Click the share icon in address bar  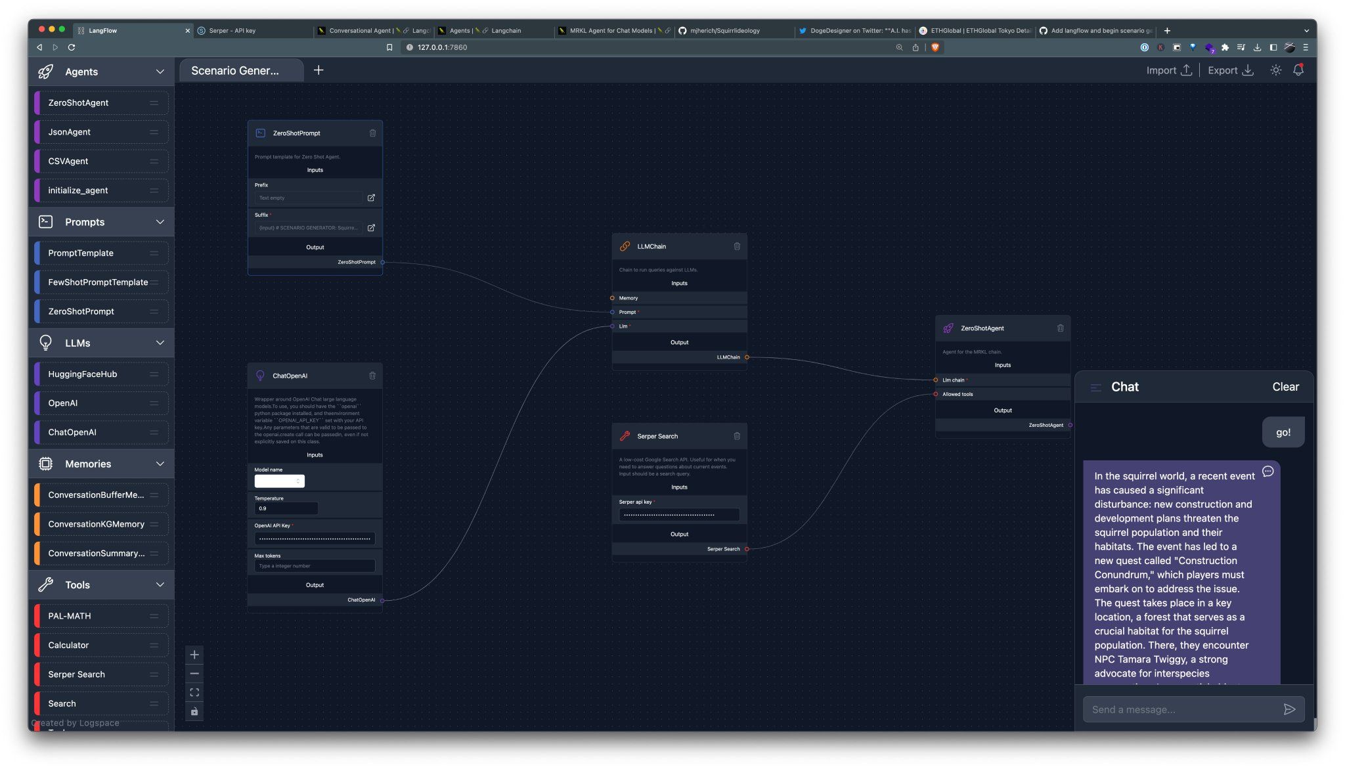pyautogui.click(x=915, y=47)
